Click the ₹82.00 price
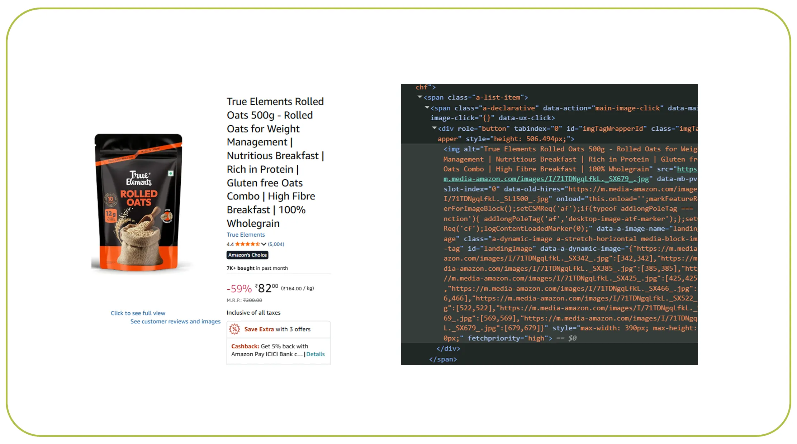This screenshot has height=444, width=797. [266, 288]
